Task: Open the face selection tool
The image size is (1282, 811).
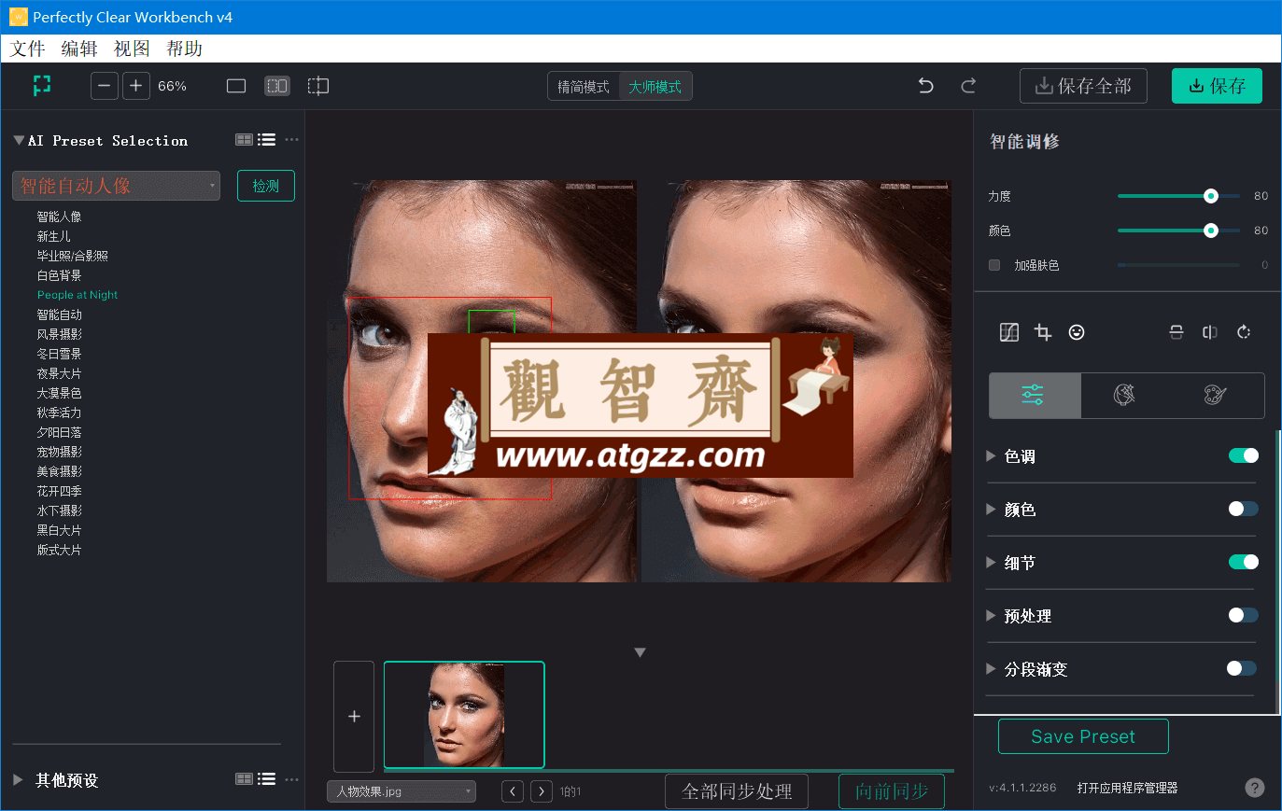Action: pos(1077,332)
